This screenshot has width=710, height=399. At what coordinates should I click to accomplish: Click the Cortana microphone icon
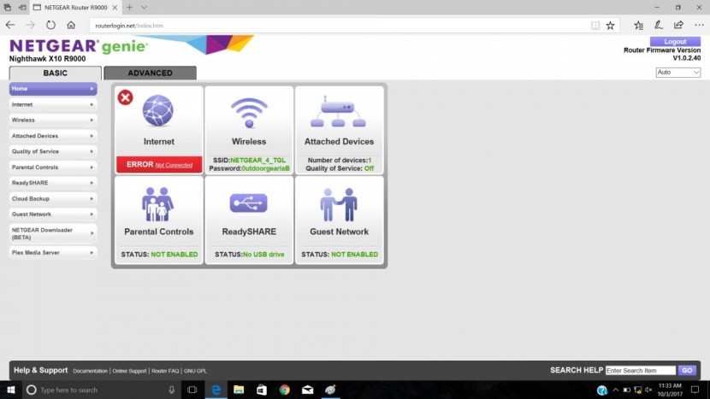click(x=172, y=390)
